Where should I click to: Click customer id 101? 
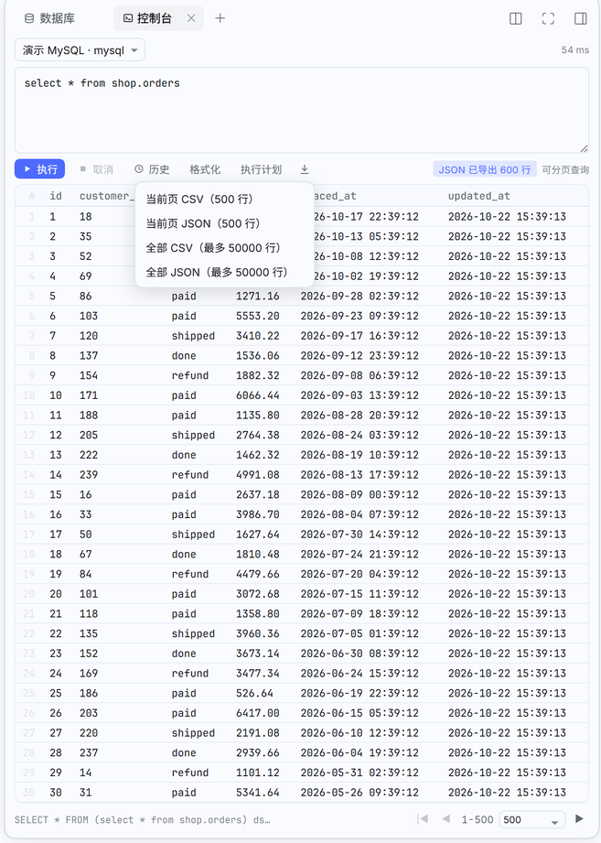tap(89, 595)
